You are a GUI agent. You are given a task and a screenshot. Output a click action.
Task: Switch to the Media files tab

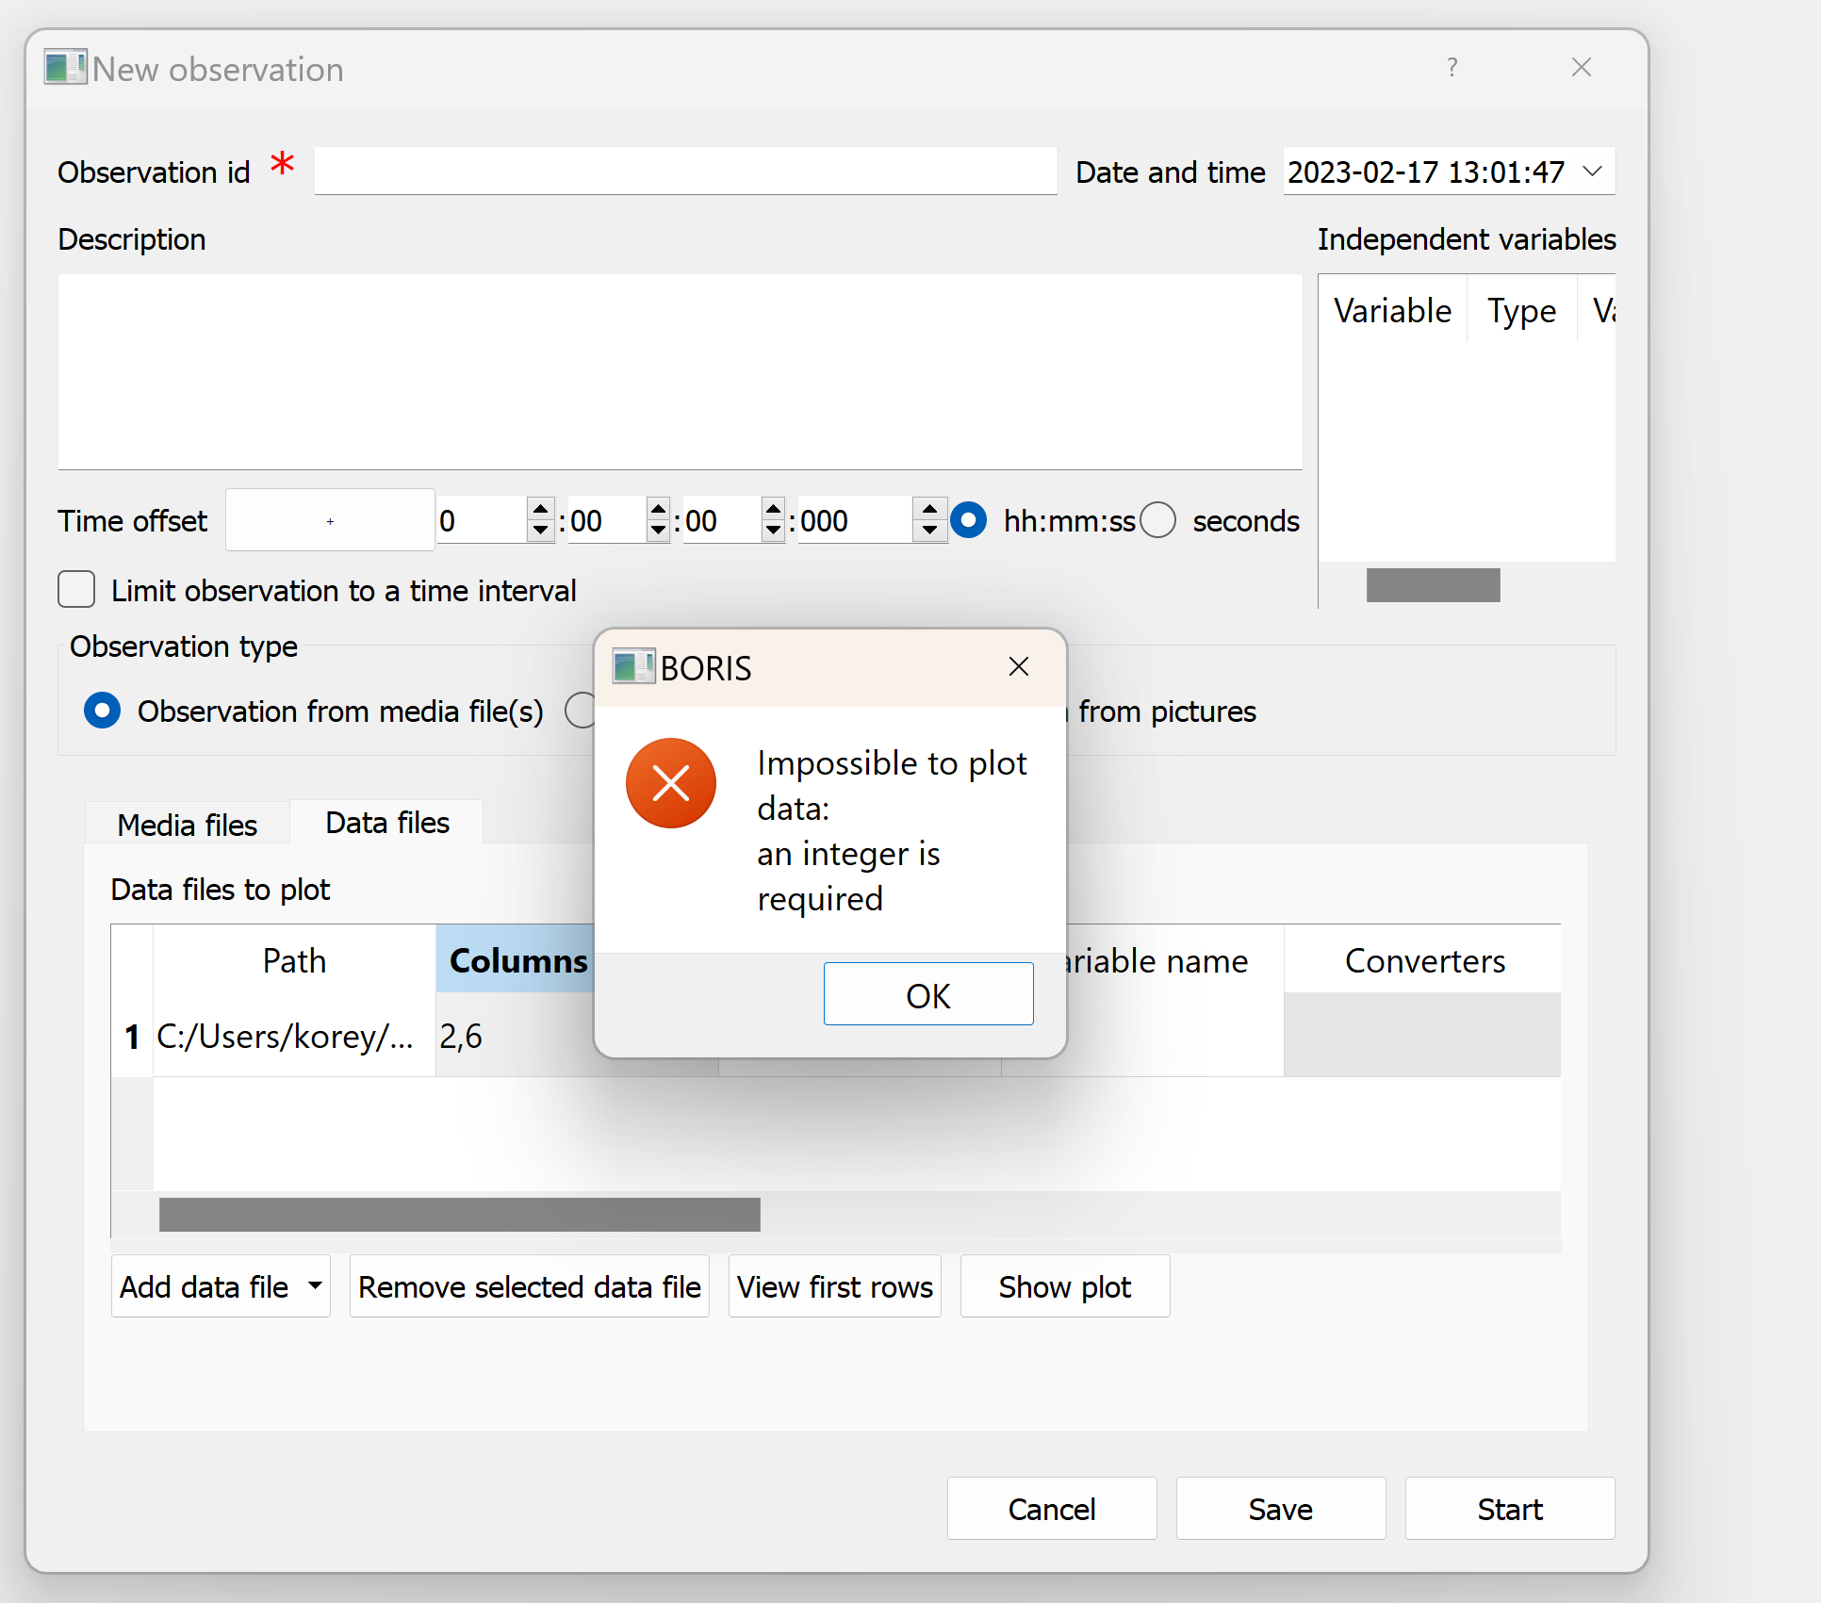(x=186, y=824)
